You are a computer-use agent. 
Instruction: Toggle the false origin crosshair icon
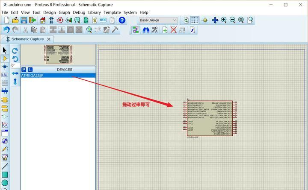pos(205,20)
